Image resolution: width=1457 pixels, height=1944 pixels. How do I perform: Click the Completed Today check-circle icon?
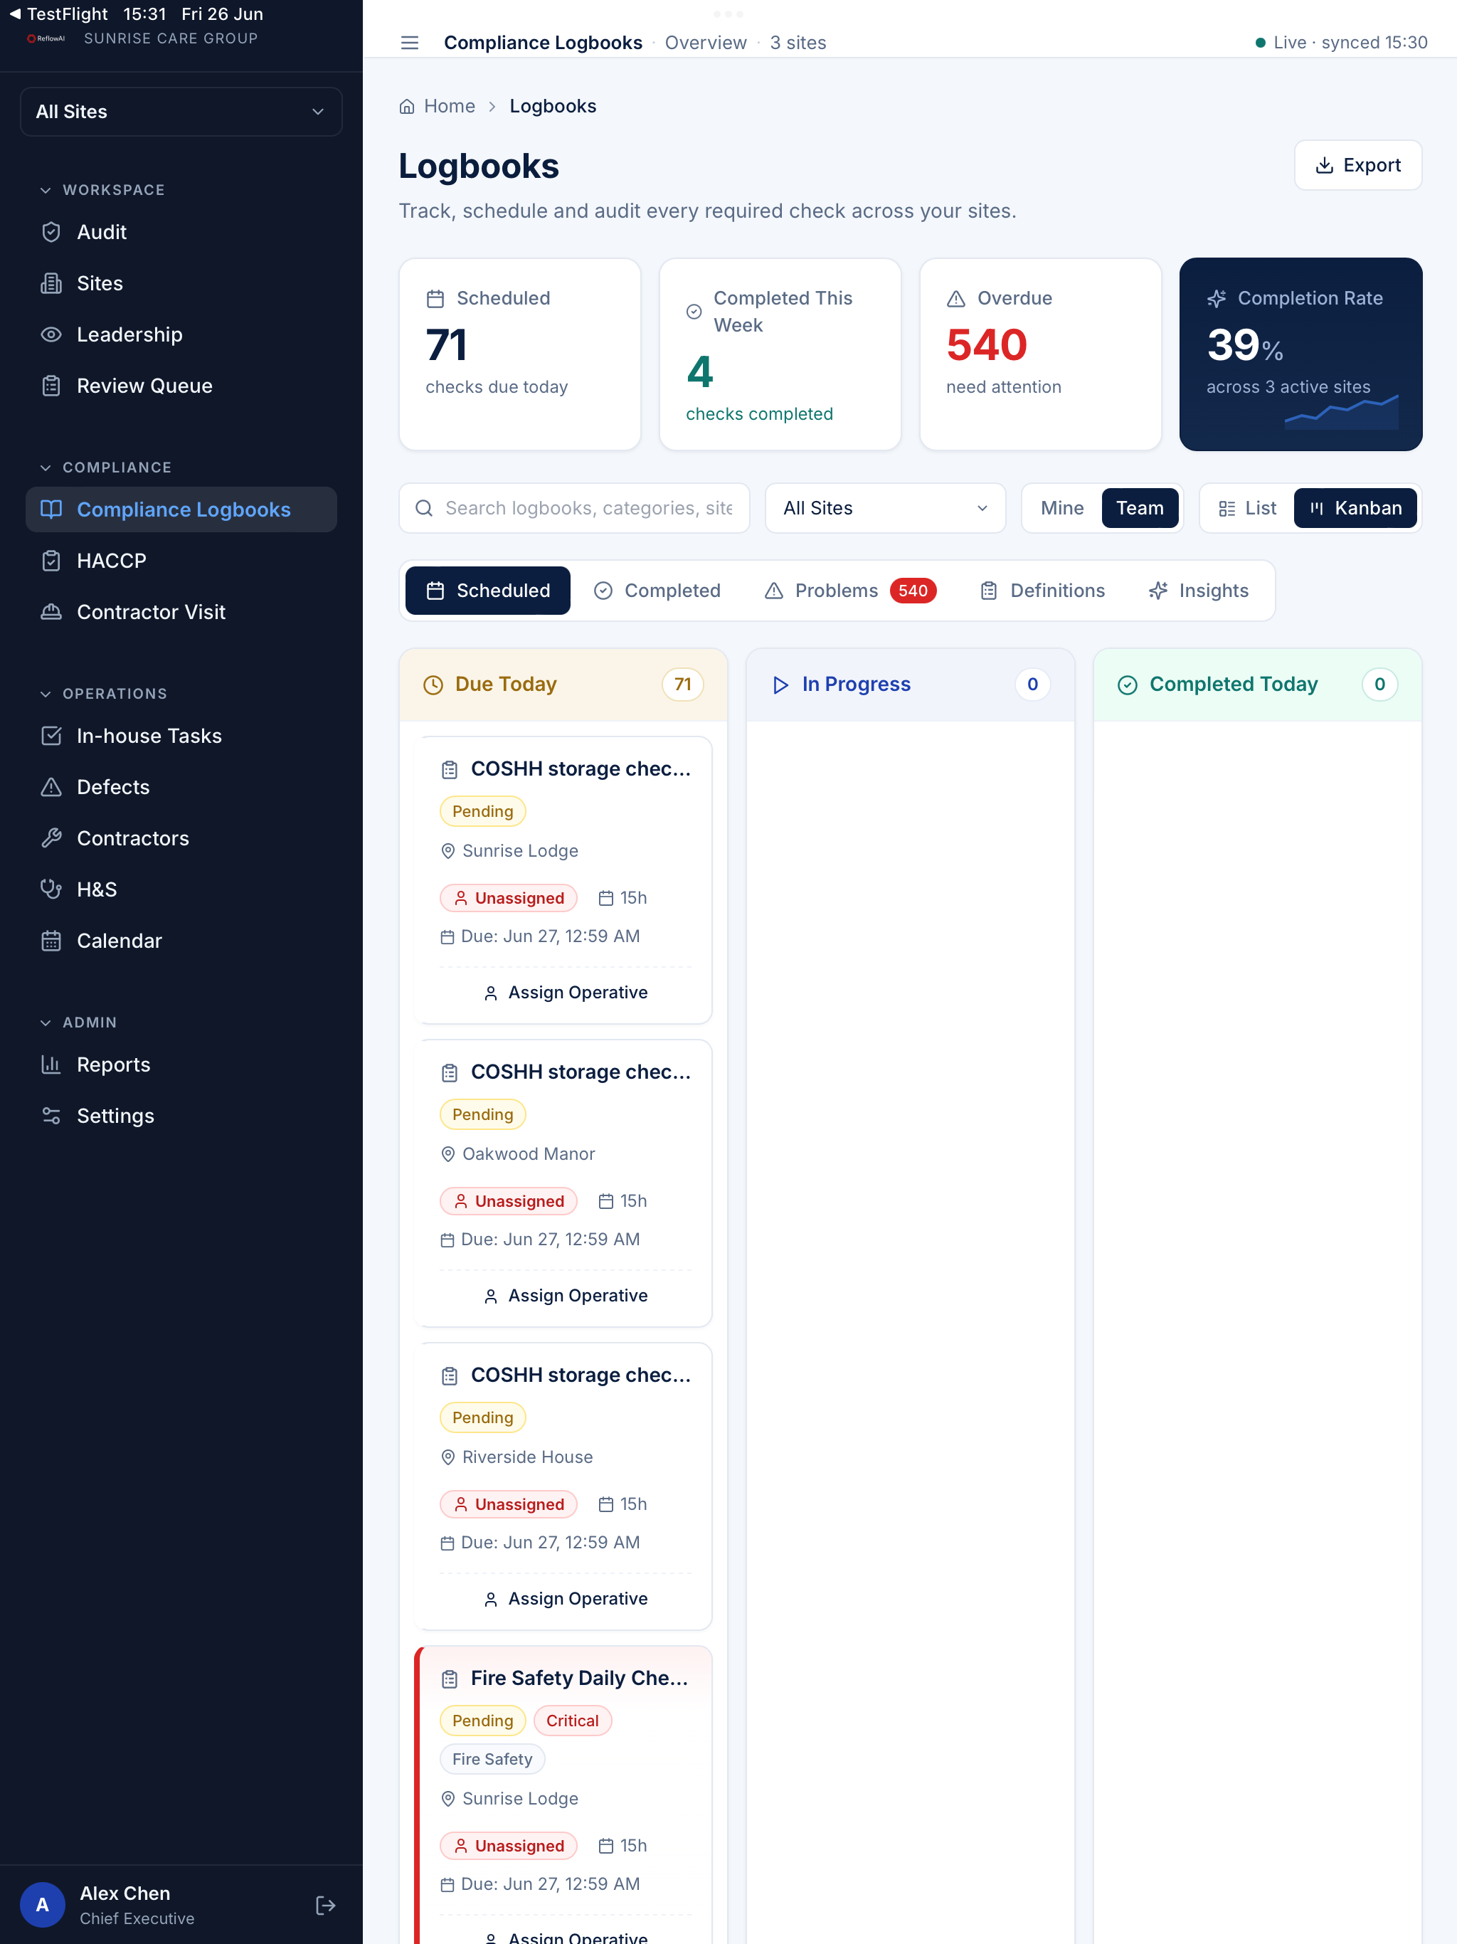pos(1128,685)
